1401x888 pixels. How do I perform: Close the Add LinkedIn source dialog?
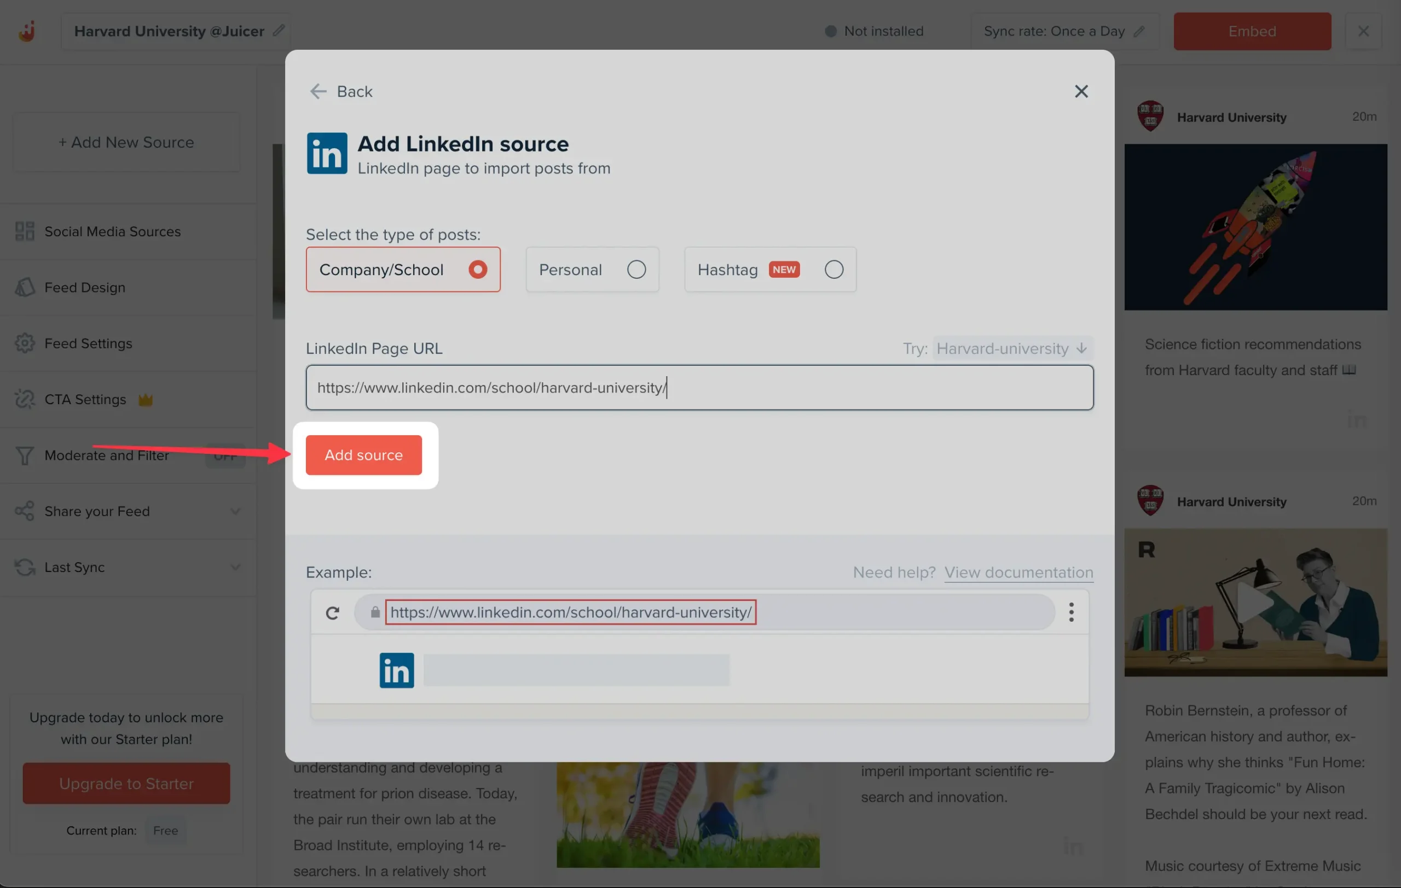click(x=1081, y=91)
